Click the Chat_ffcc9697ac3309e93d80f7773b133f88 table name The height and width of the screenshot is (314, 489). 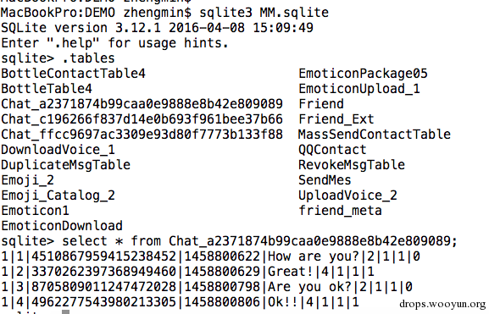coord(142,135)
